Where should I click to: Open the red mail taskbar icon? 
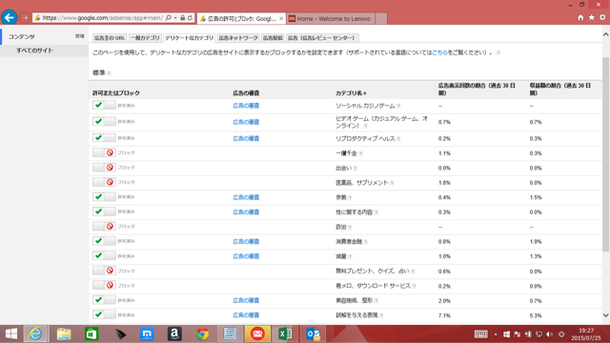257,333
